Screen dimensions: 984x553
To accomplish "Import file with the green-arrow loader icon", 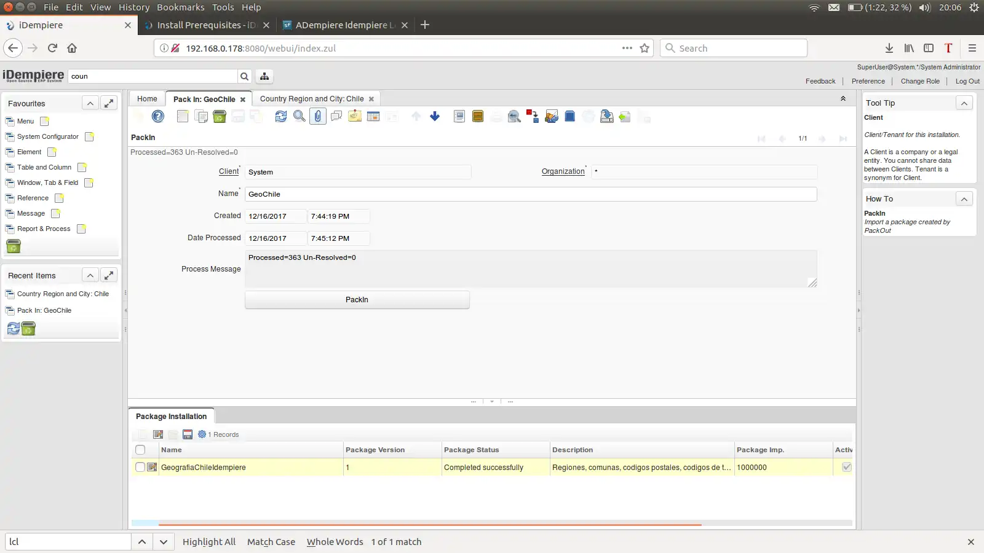I will (625, 116).
